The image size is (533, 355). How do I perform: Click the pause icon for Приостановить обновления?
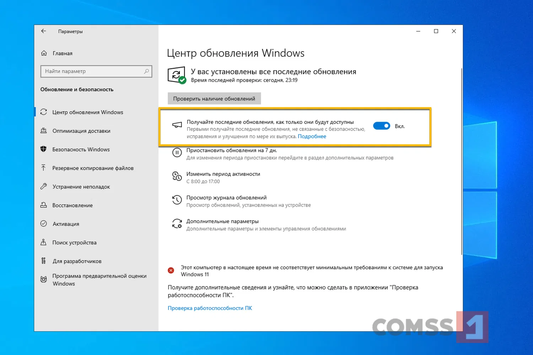(x=177, y=153)
